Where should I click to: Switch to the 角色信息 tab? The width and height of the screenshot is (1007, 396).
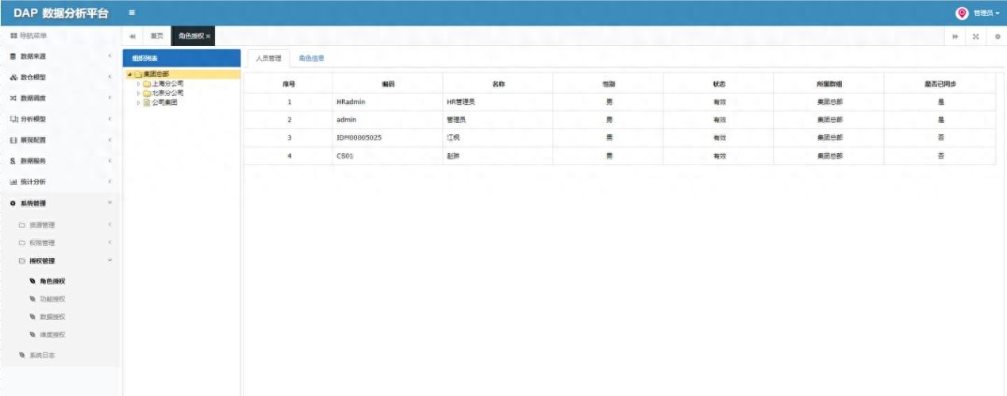(x=311, y=58)
